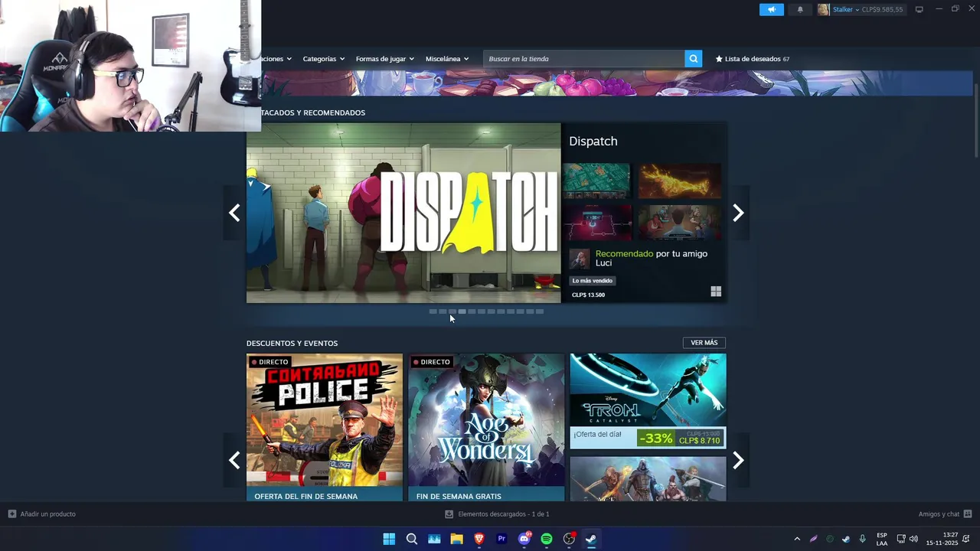Open Brave browser from taskbar

(479, 539)
